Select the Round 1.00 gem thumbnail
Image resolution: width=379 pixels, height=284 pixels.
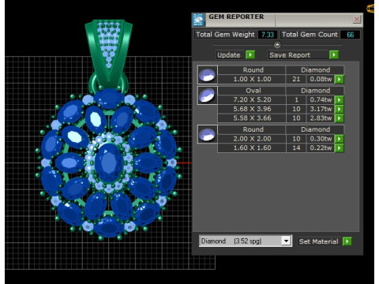[208, 75]
